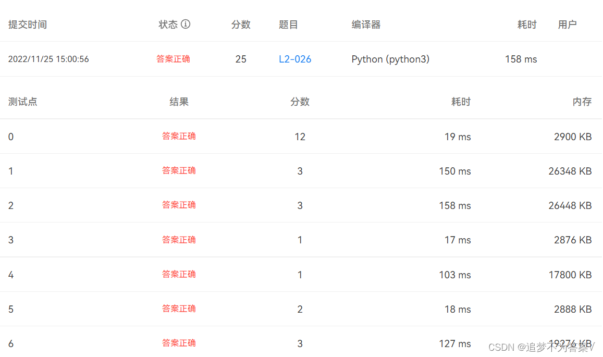Click the 编译器 column header

pos(366,24)
